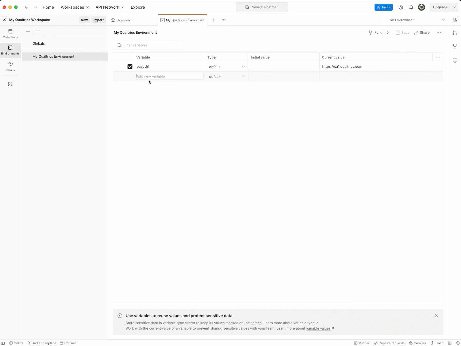461x346 pixels.
Task: Close the variables info banner
Action: point(437,316)
